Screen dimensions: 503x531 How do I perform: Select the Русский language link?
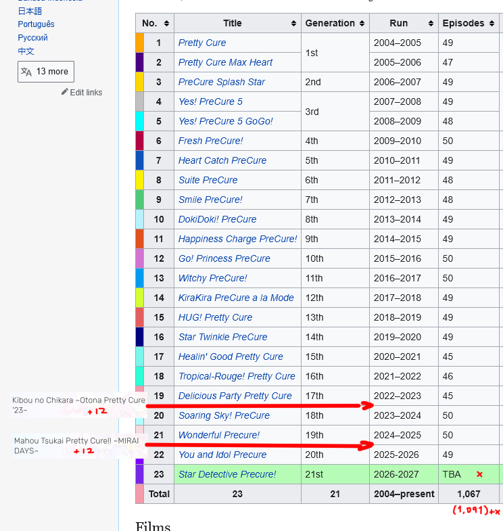[33, 38]
